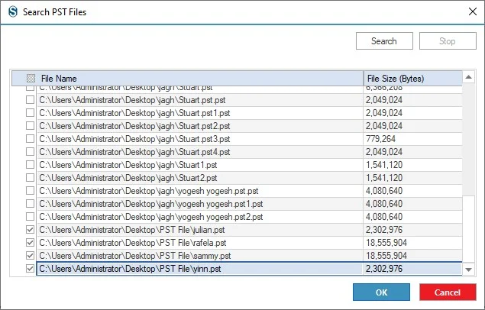Screen dimensions: 485x310
Task: Click the 2,302,976 size cell for yinn.pst
Action: pyautogui.click(x=413, y=269)
